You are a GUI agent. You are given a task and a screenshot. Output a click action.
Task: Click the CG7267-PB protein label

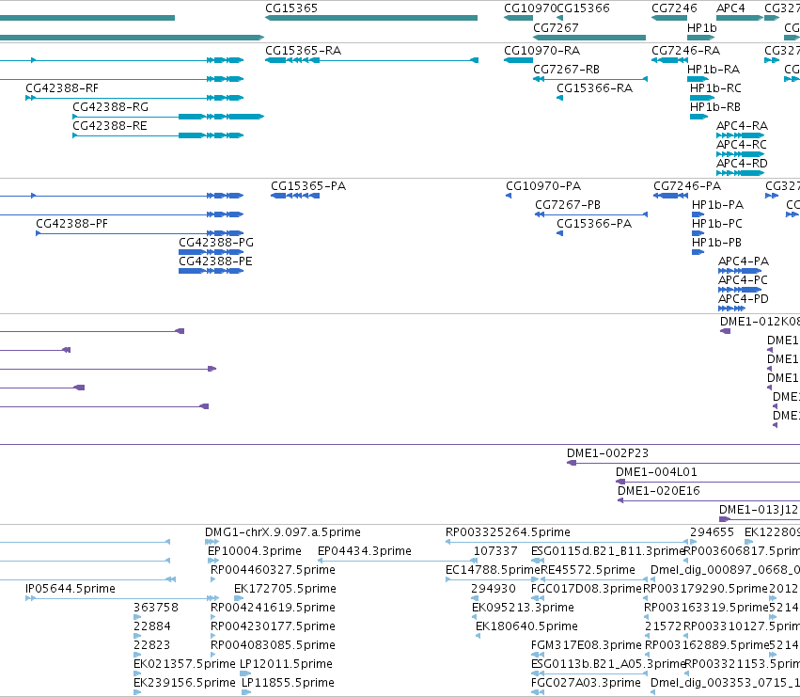pyautogui.click(x=568, y=205)
